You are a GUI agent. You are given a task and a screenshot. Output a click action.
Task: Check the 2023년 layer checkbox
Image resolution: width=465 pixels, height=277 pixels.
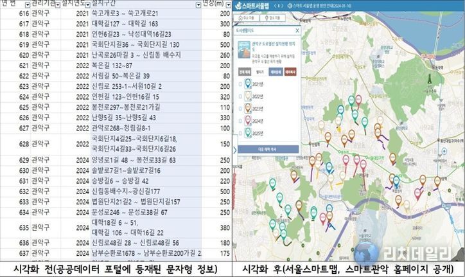point(240,108)
